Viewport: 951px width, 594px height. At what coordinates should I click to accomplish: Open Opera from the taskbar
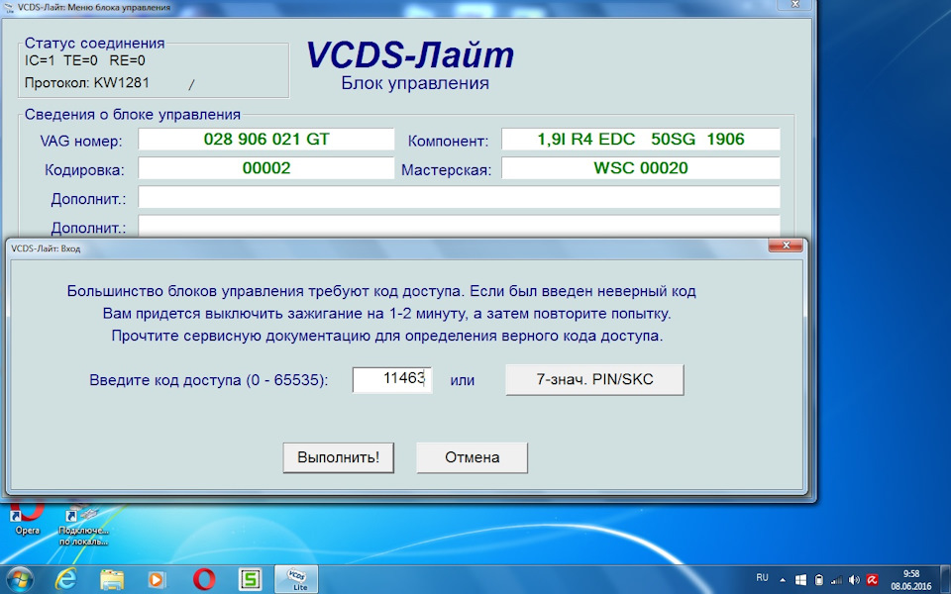click(204, 579)
